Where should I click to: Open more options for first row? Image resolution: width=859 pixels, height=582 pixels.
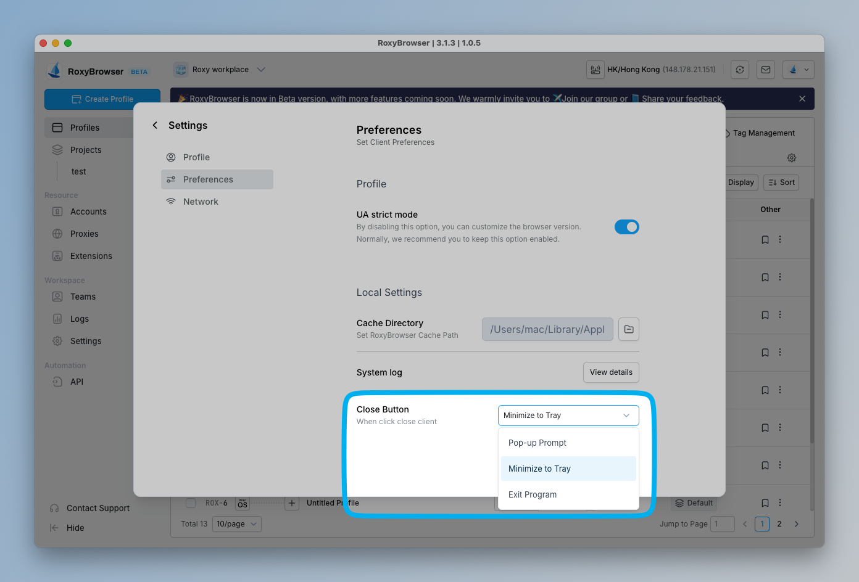pos(780,239)
